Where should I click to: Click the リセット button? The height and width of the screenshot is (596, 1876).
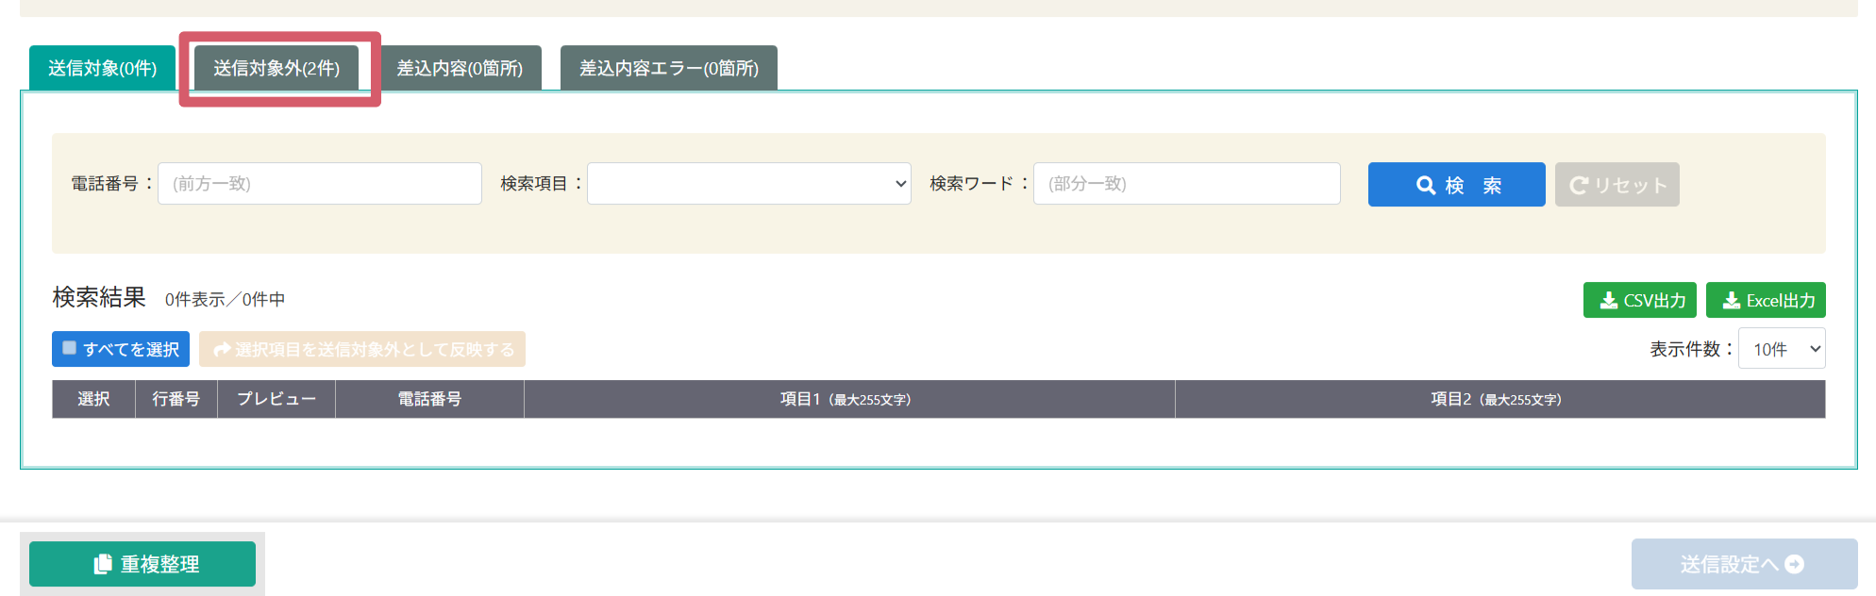(x=1617, y=185)
